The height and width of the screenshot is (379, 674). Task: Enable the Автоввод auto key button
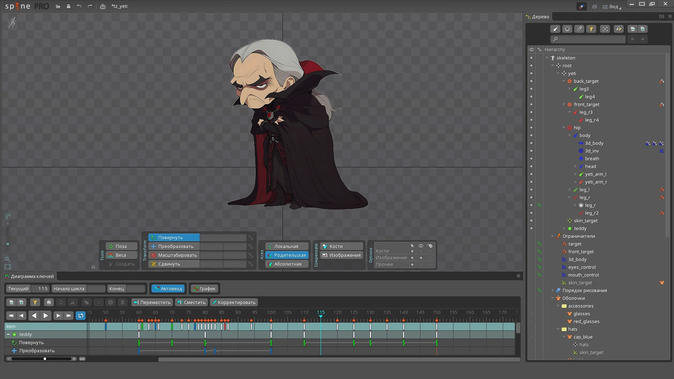point(168,288)
